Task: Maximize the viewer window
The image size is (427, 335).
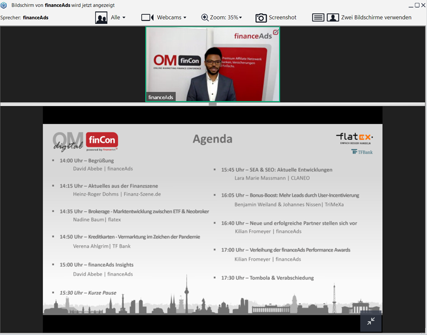Action: (417, 5)
